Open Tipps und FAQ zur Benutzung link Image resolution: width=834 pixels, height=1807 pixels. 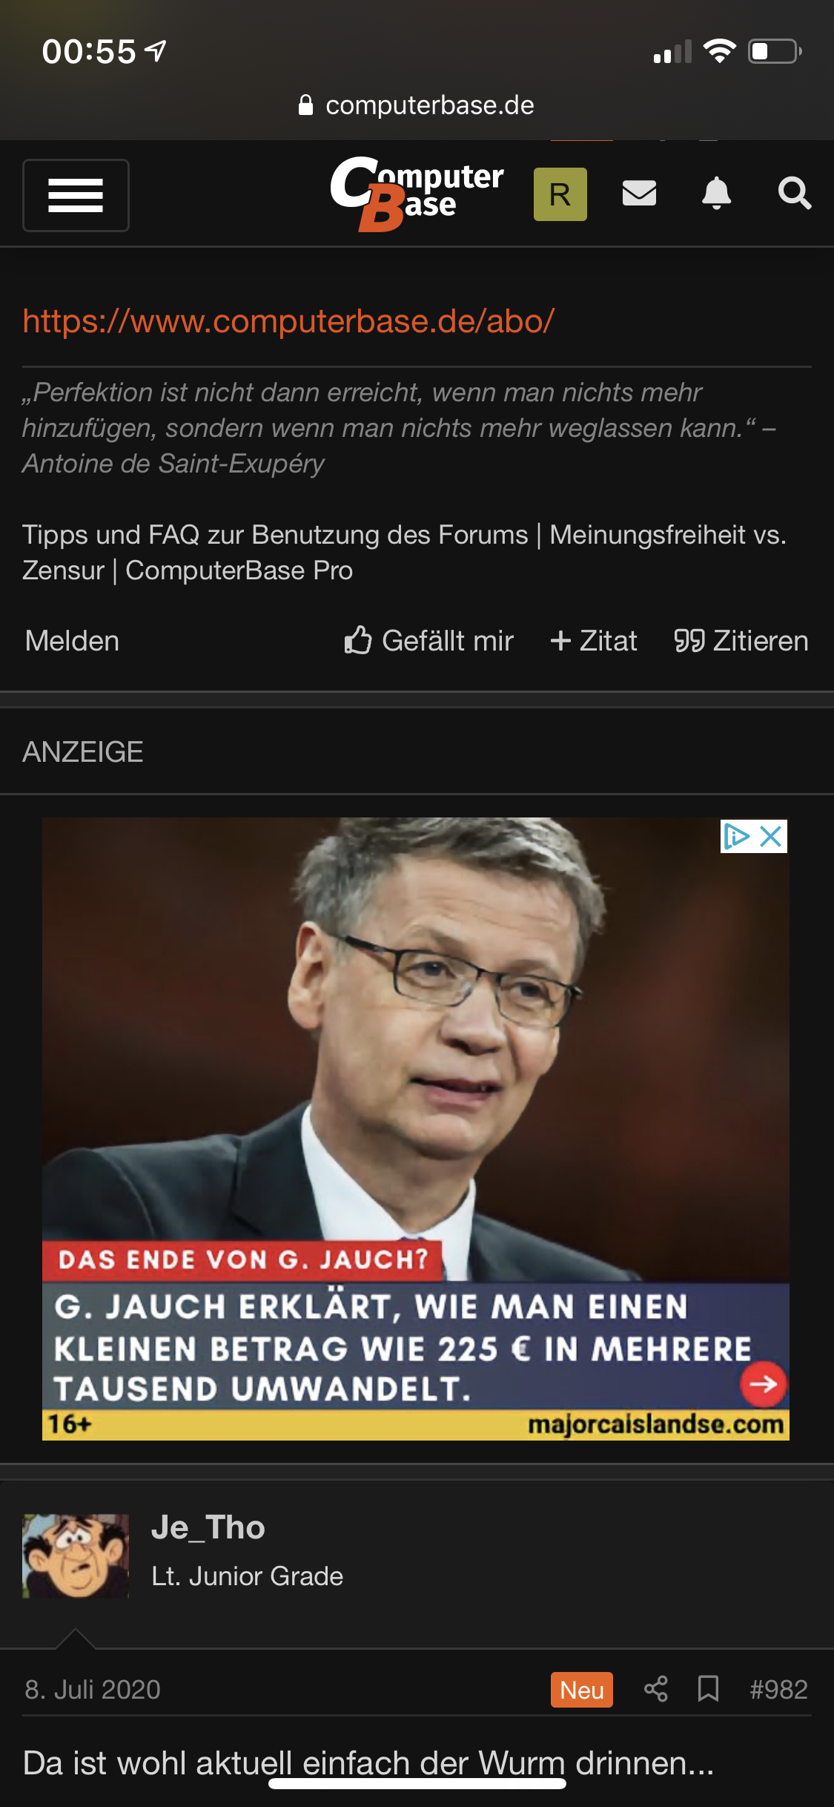[x=275, y=535]
